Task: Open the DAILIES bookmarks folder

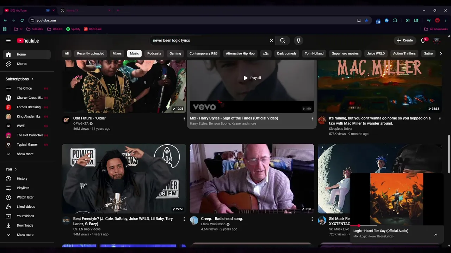Action: click(55, 29)
